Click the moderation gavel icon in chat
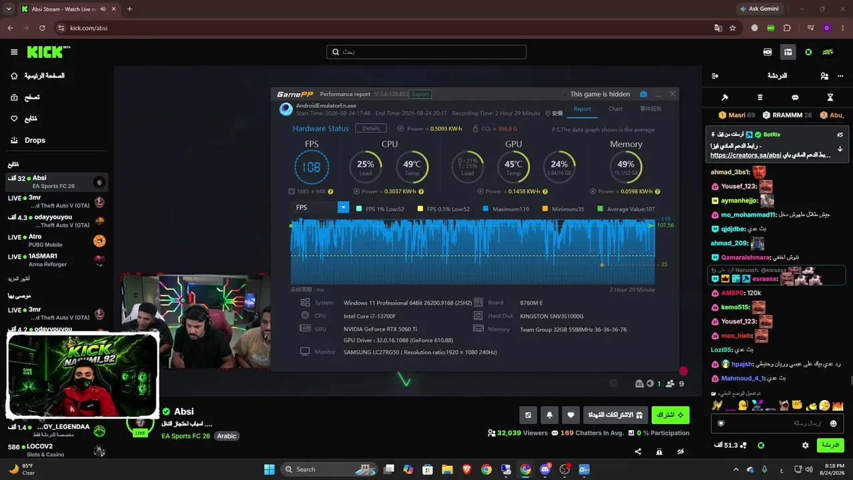853x480 pixels. (x=725, y=97)
